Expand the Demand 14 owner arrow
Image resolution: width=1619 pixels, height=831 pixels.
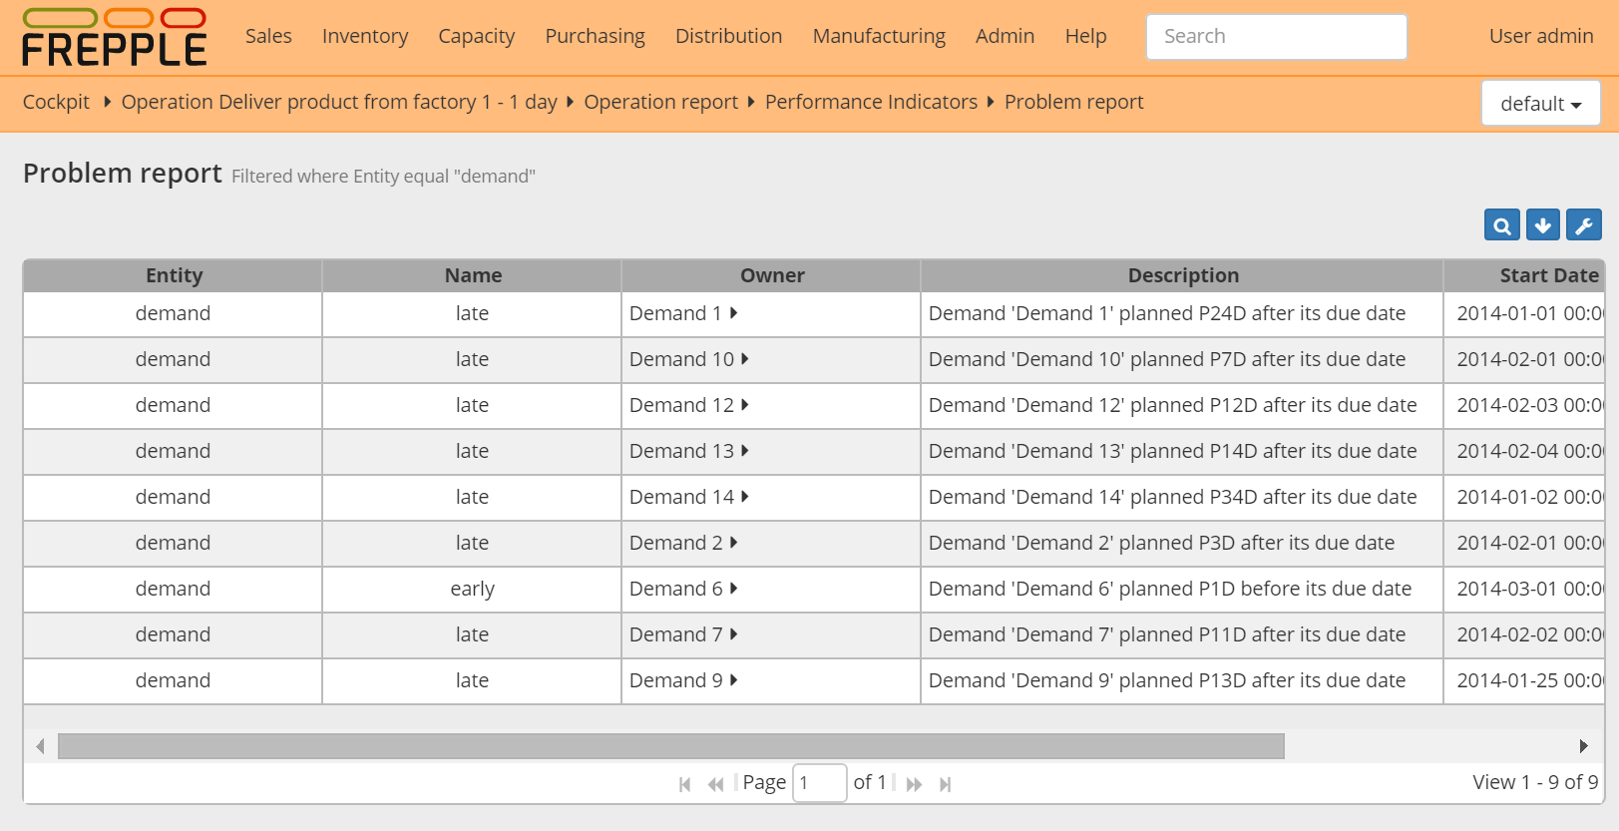coord(745,497)
